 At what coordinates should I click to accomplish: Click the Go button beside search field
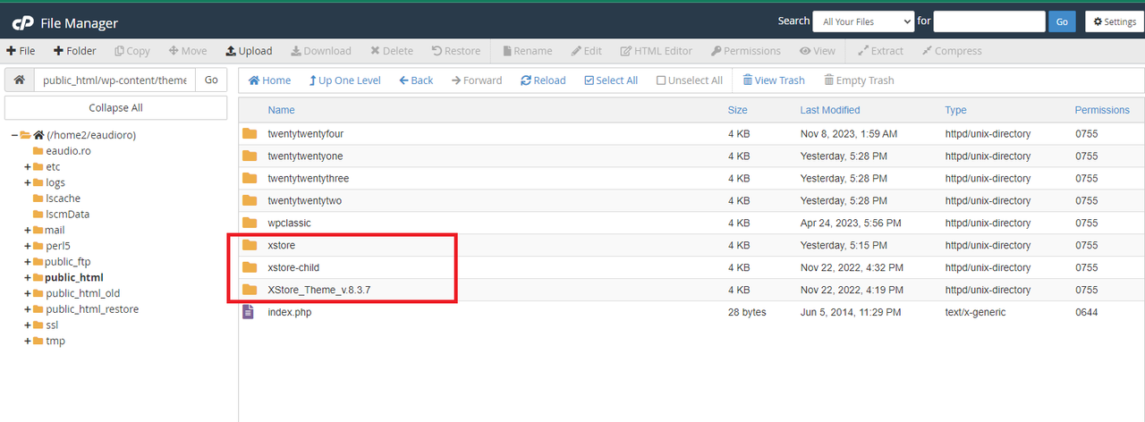coord(1062,21)
